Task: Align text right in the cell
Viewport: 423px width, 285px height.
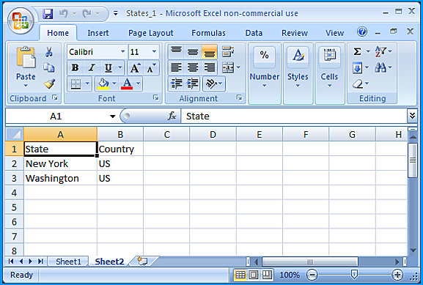Action: tap(209, 67)
